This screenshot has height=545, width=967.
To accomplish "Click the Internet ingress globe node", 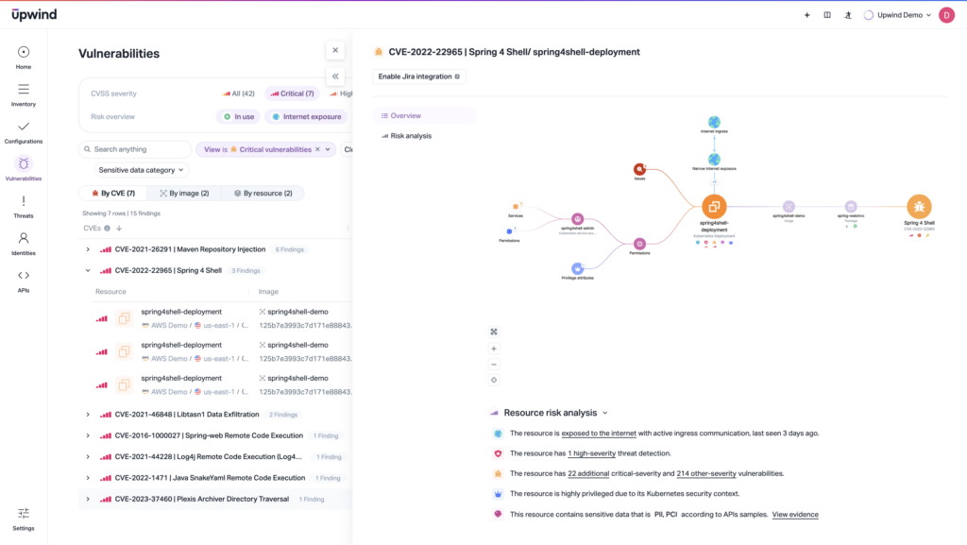I will (714, 122).
